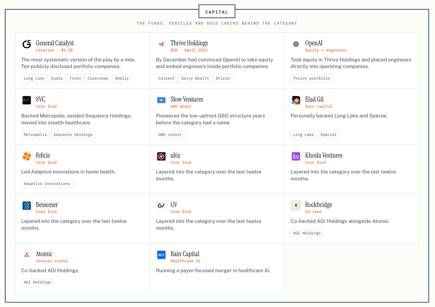Click the '$1B · April 2025' subtitle
Image resolution: width=435 pixels, height=307 pixels.
click(x=189, y=50)
